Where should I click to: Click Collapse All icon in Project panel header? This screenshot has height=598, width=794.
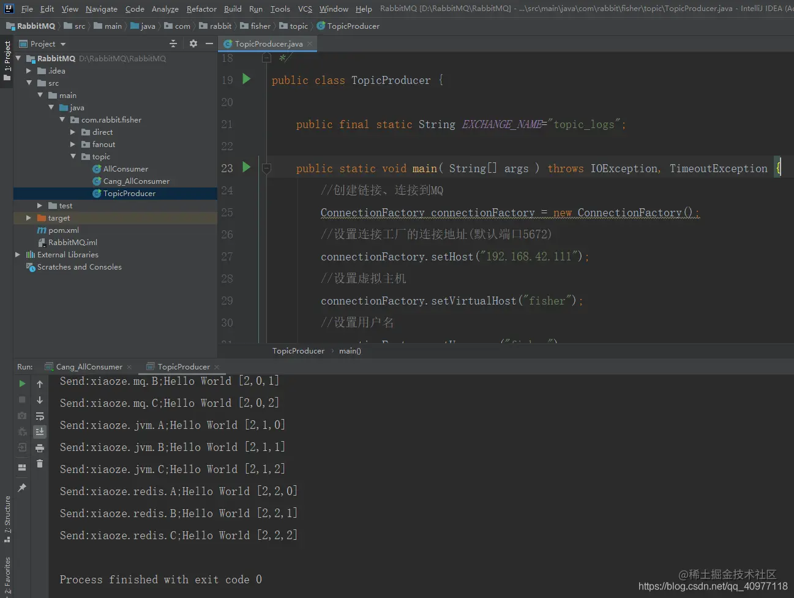[173, 44]
